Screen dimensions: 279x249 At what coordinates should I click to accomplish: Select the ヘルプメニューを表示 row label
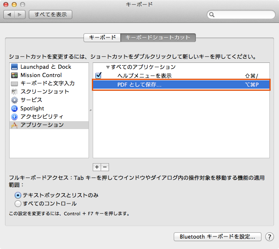point(145,76)
